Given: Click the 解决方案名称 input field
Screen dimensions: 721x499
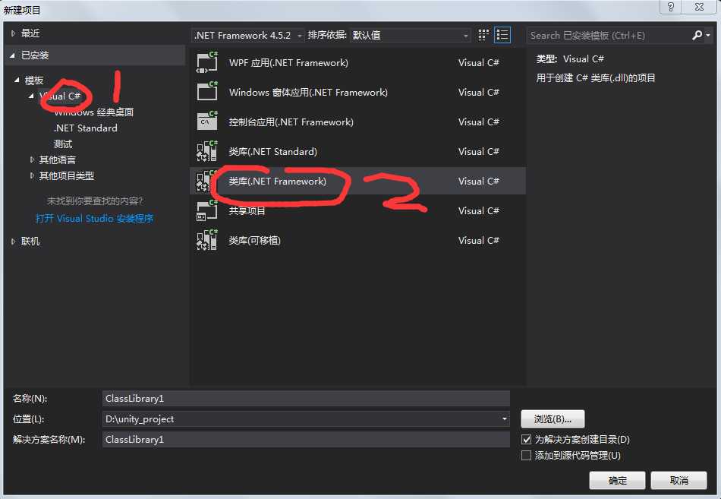Looking at the screenshot, I should (x=306, y=439).
